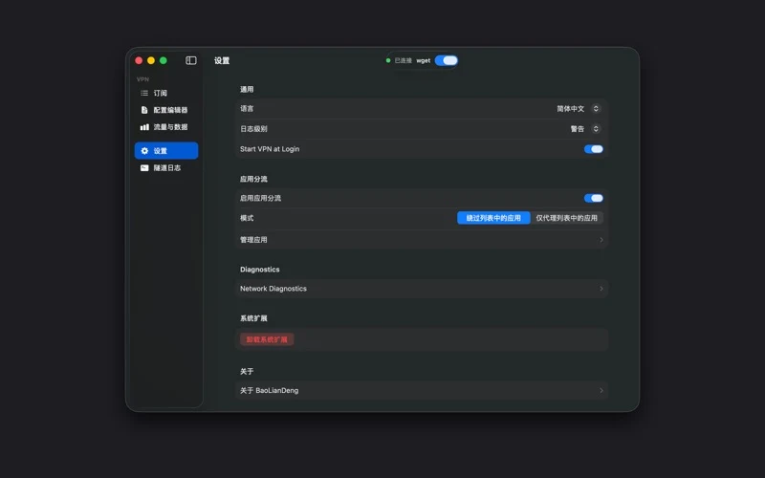Click the Network Diagnostics label

(273, 289)
